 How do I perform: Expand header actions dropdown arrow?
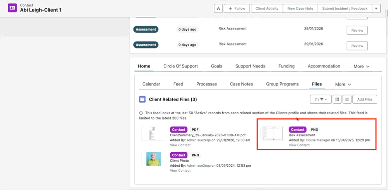pyautogui.click(x=376, y=9)
